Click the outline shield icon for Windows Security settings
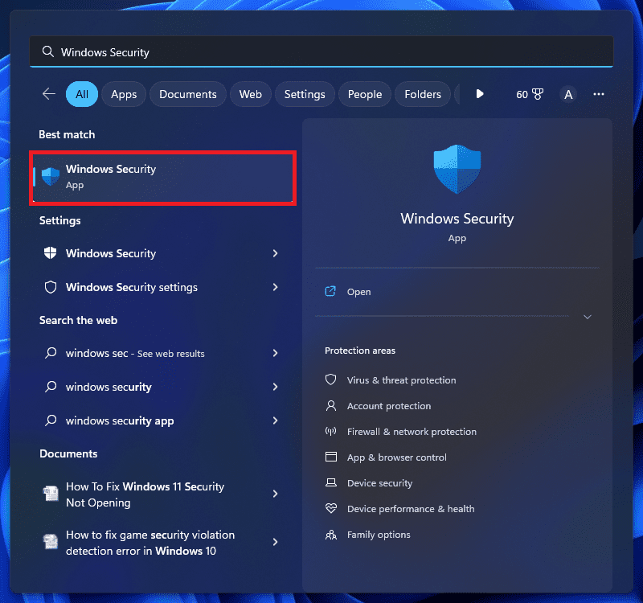 pos(51,287)
